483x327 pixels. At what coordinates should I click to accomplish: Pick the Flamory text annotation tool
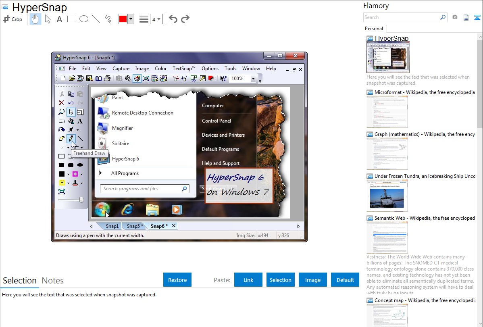59,19
